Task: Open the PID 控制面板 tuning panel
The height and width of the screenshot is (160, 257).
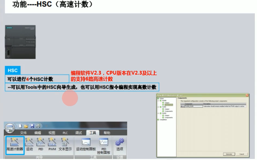Action: pyautogui.click(x=104, y=146)
